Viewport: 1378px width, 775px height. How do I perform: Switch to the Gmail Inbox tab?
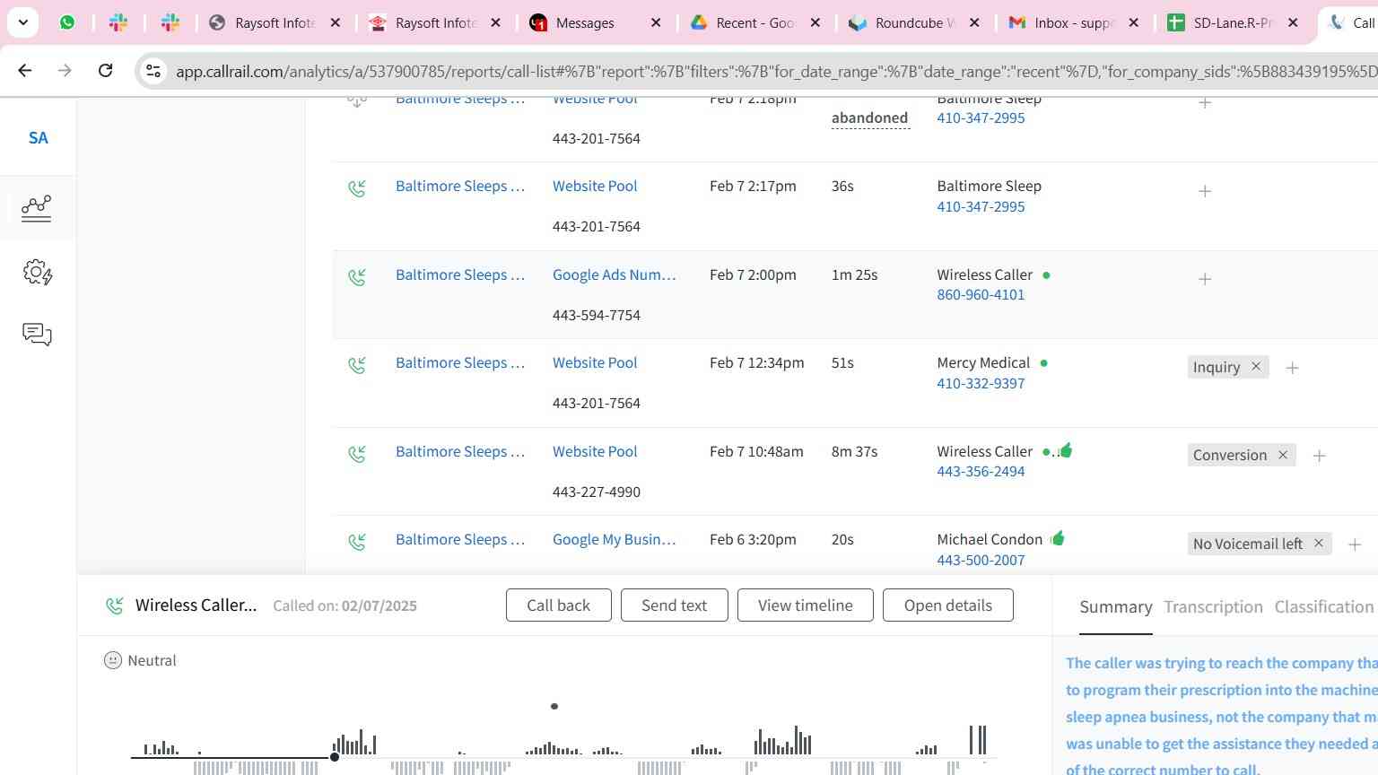(x=1074, y=23)
